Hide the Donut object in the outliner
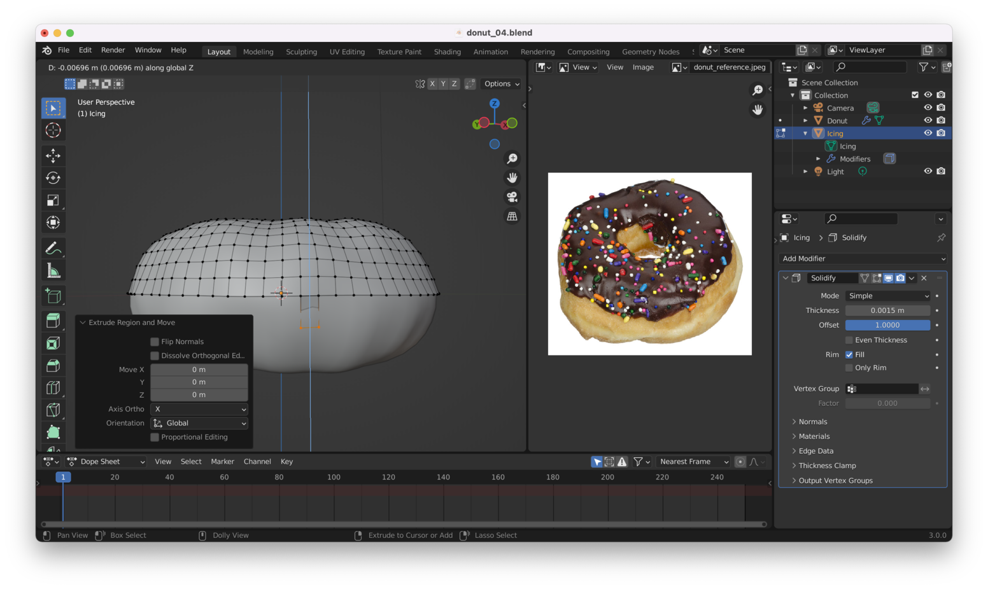988x589 pixels. [928, 120]
